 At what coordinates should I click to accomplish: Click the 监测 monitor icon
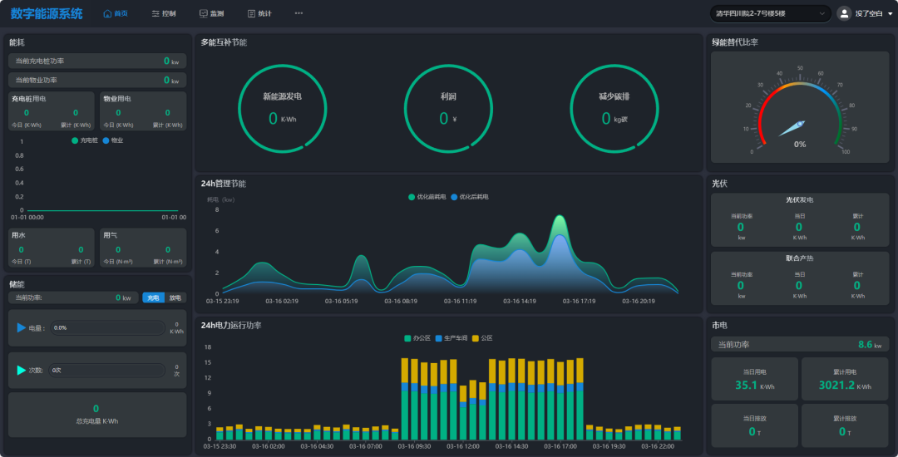pyautogui.click(x=204, y=13)
